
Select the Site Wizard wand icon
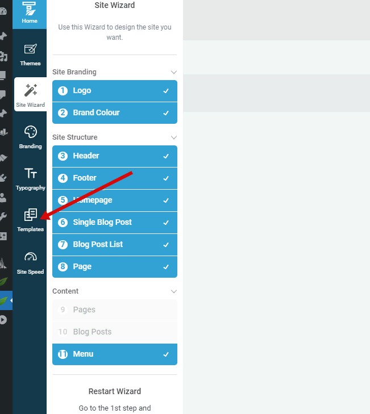pos(31,90)
